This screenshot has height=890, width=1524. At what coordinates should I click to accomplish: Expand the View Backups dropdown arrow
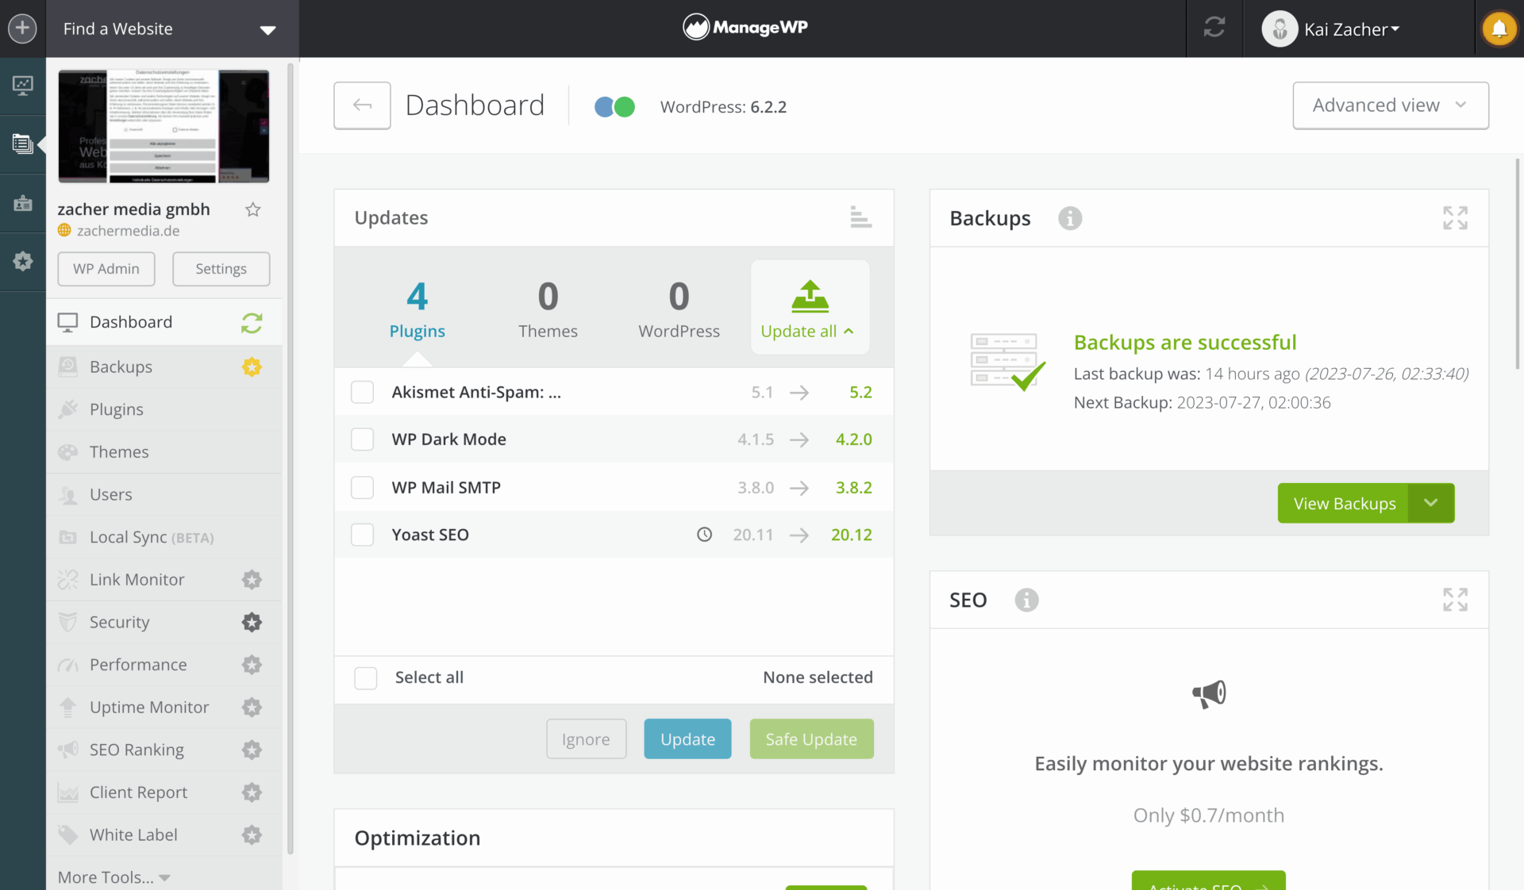(x=1431, y=503)
